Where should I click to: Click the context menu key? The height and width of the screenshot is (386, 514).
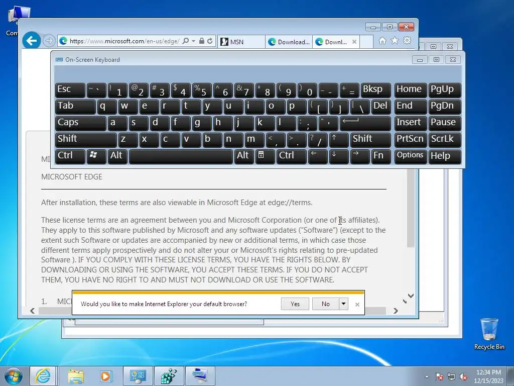[265, 156]
